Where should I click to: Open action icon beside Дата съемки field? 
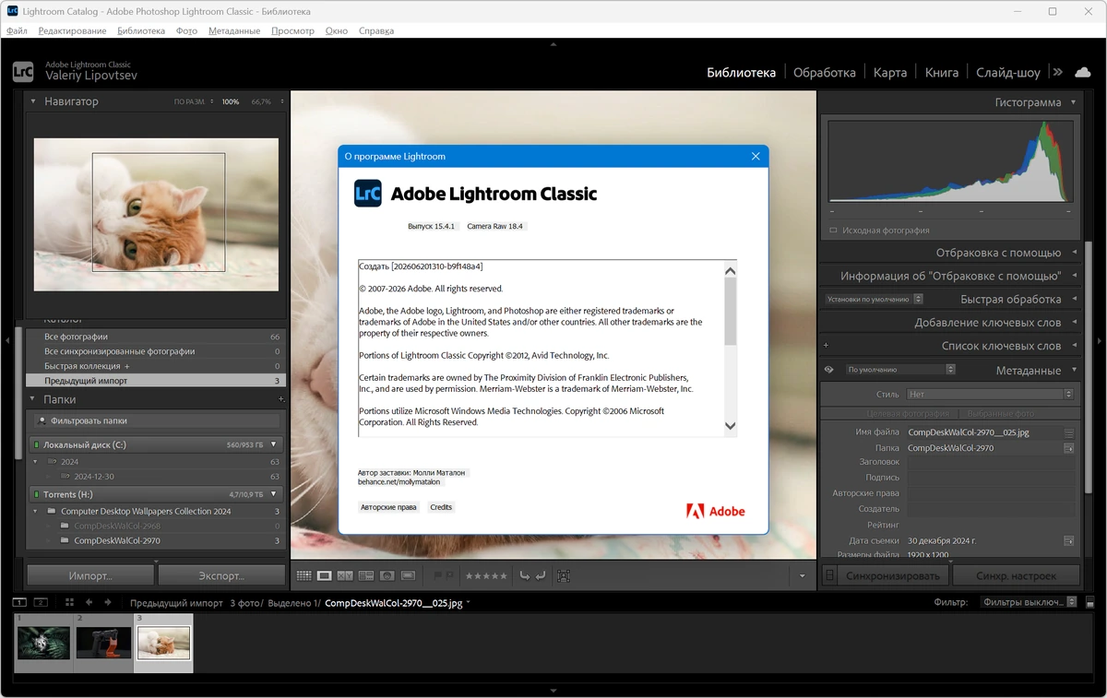coord(1069,540)
